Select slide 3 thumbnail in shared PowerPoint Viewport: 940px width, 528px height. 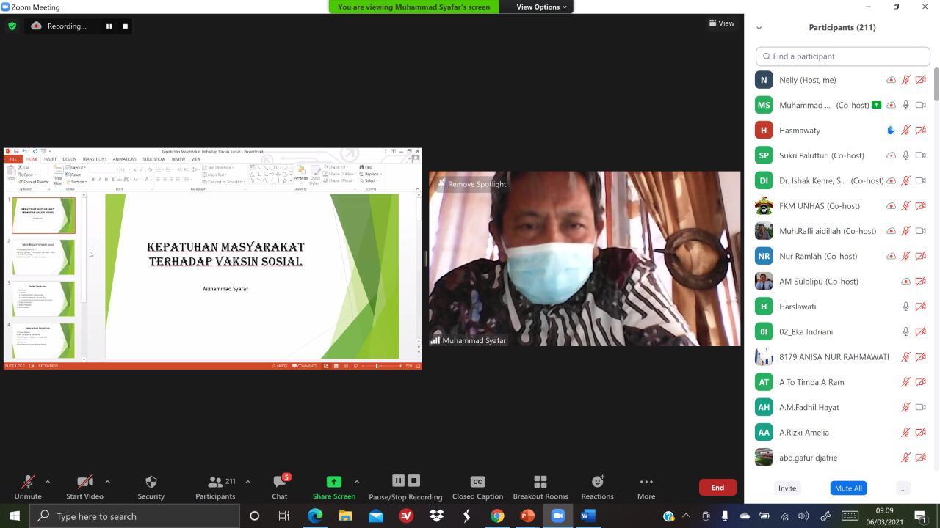click(43, 298)
